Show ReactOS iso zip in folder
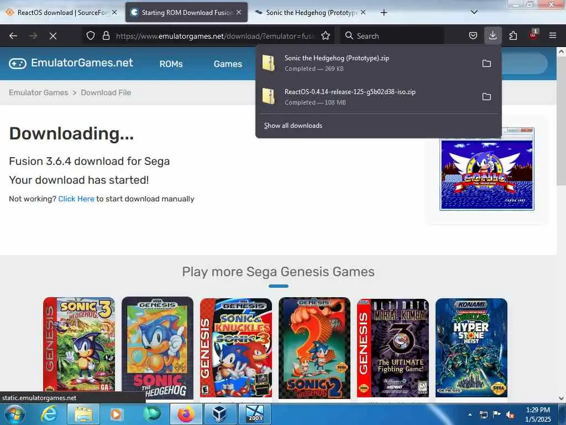Viewport: 566px width, 425px height. [486, 96]
